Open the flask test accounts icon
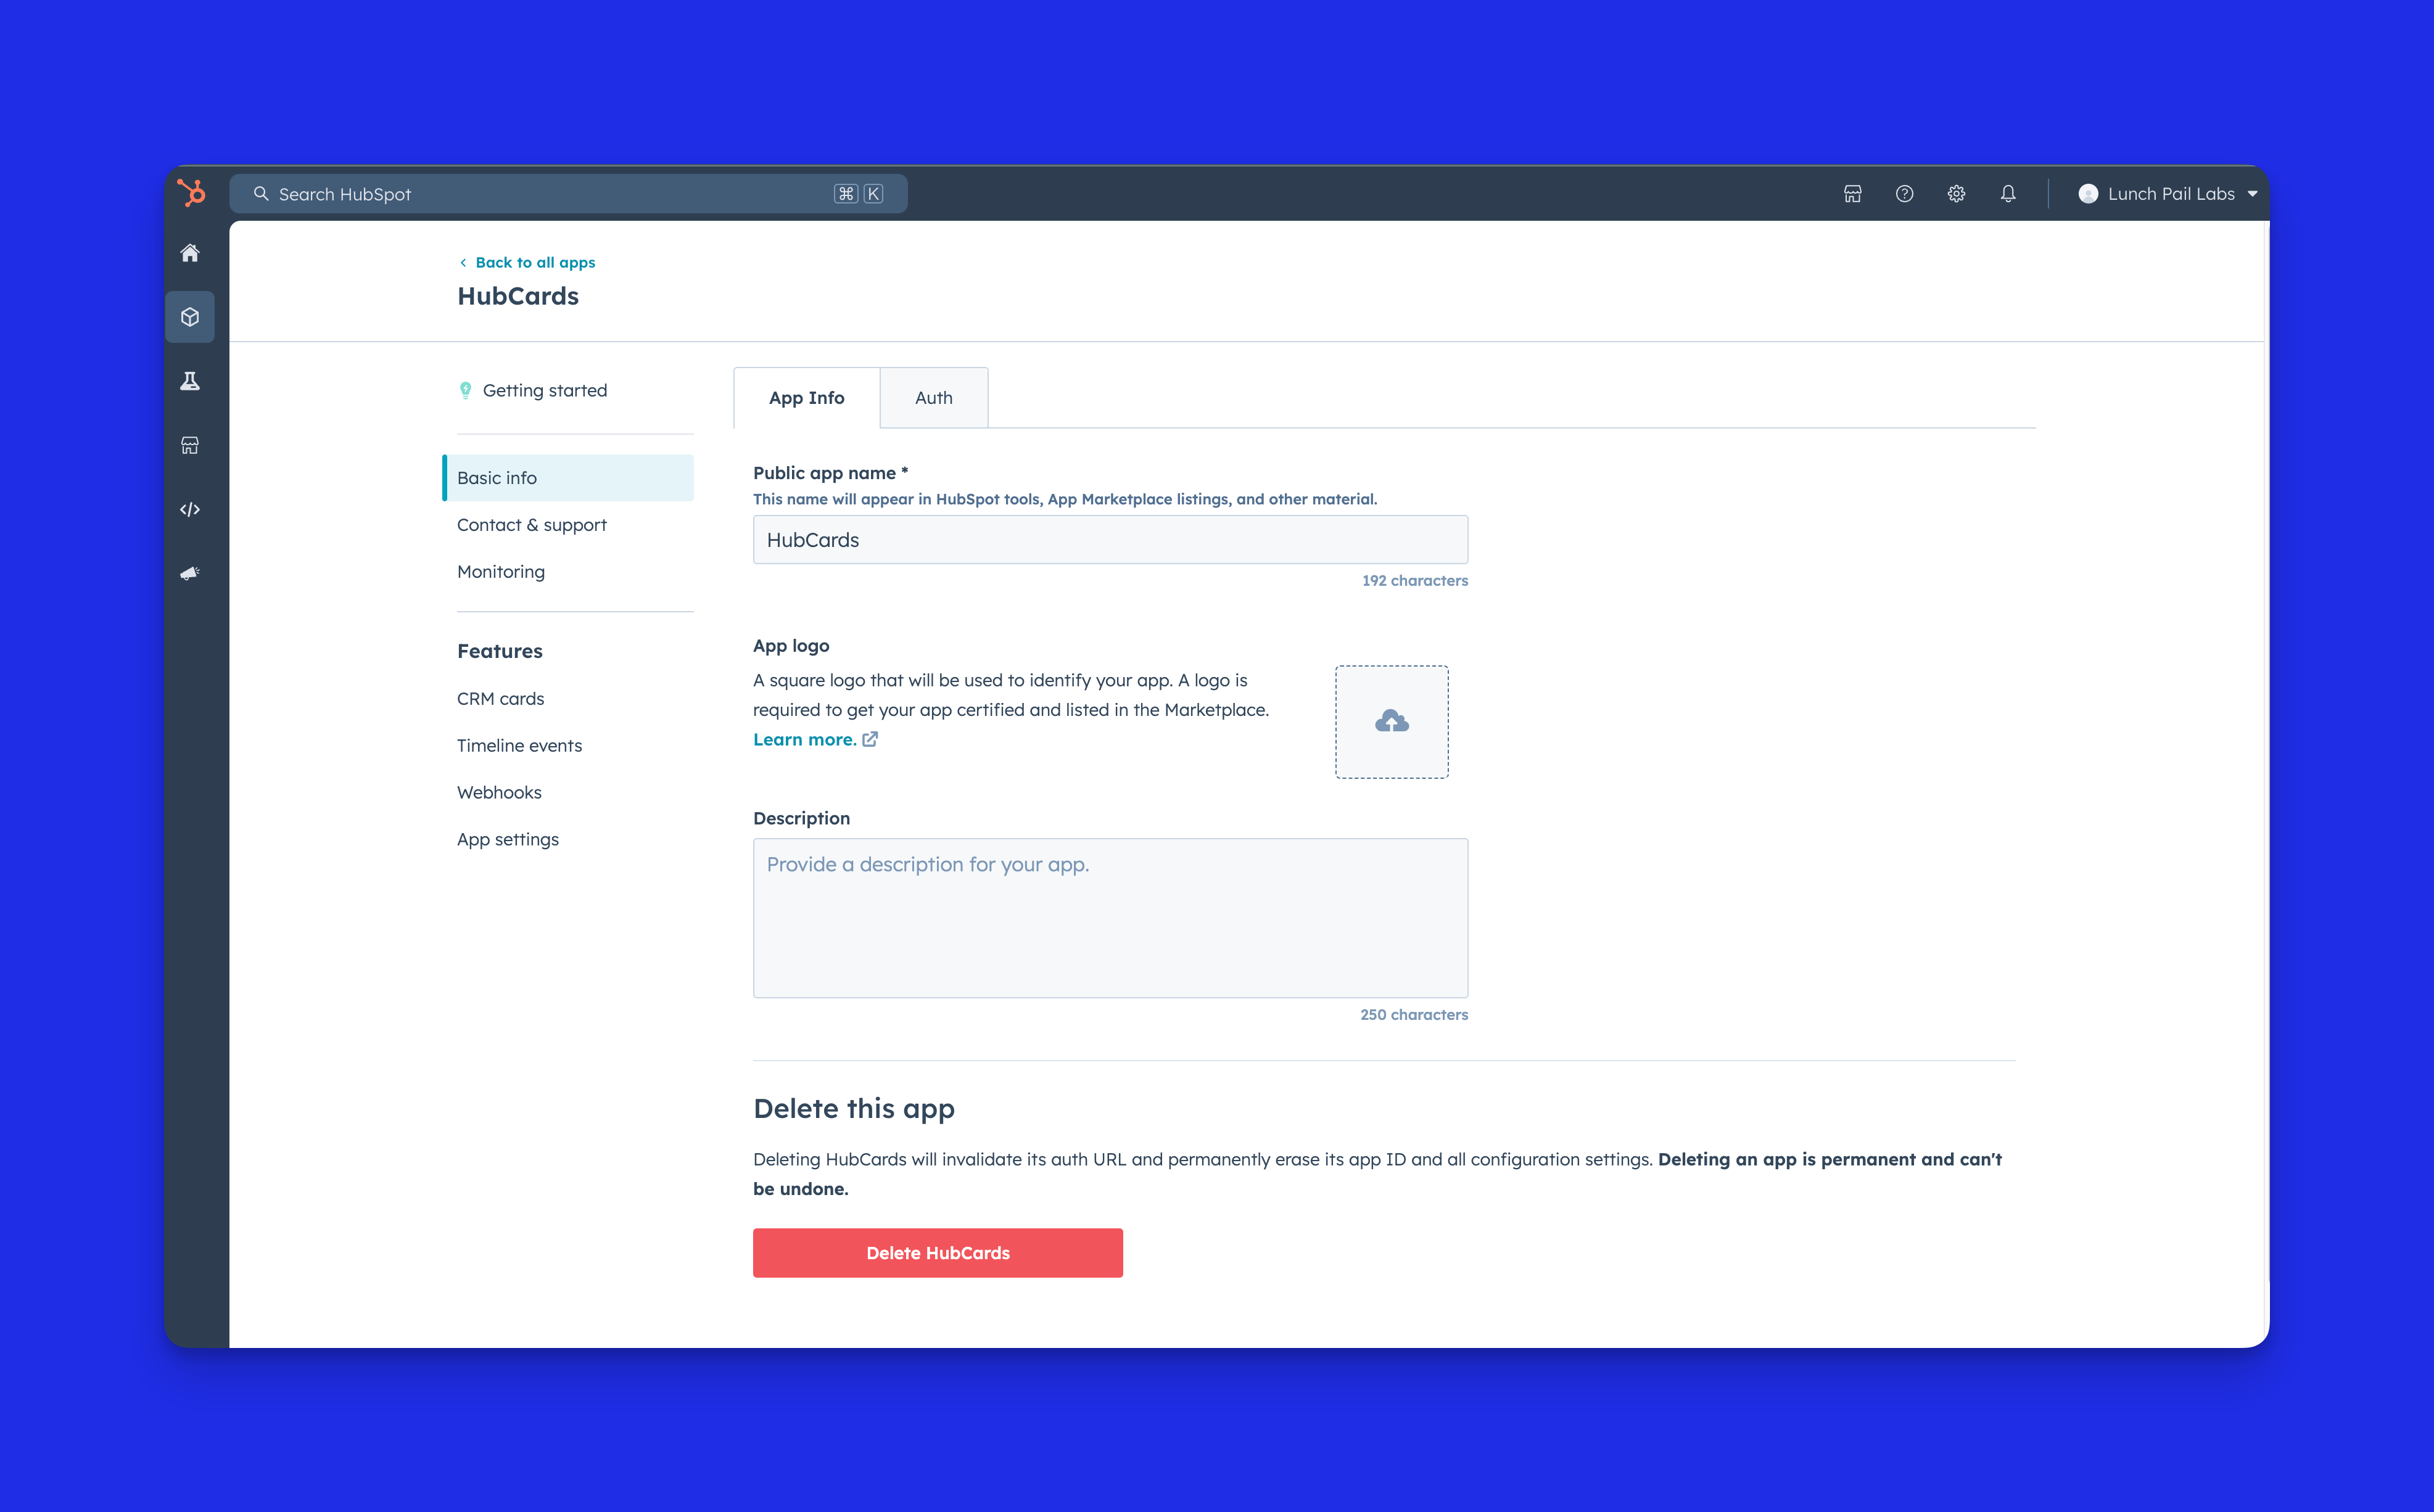Screen dimensions: 2434x1512 (190, 381)
